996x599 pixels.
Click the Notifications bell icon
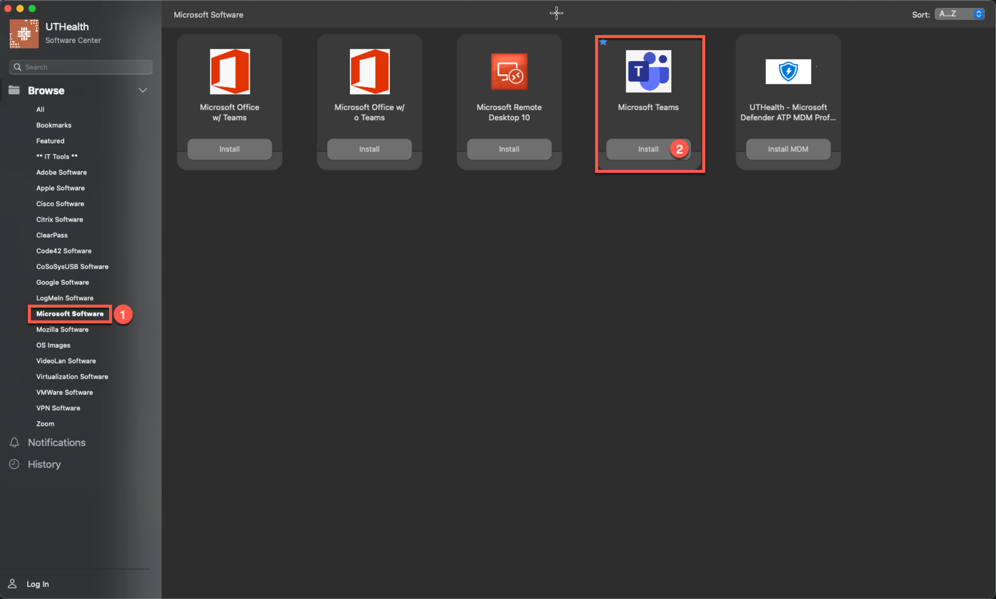[x=14, y=442]
